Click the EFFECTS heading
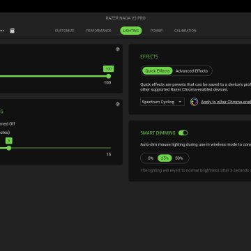The width and height of the screenshot is (251, 251). (149, 56)
